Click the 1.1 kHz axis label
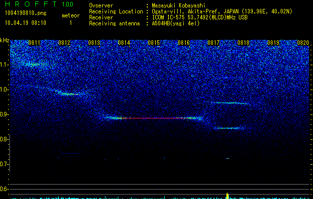The height and width of the screenshot is (199, 313). (4, 65)
